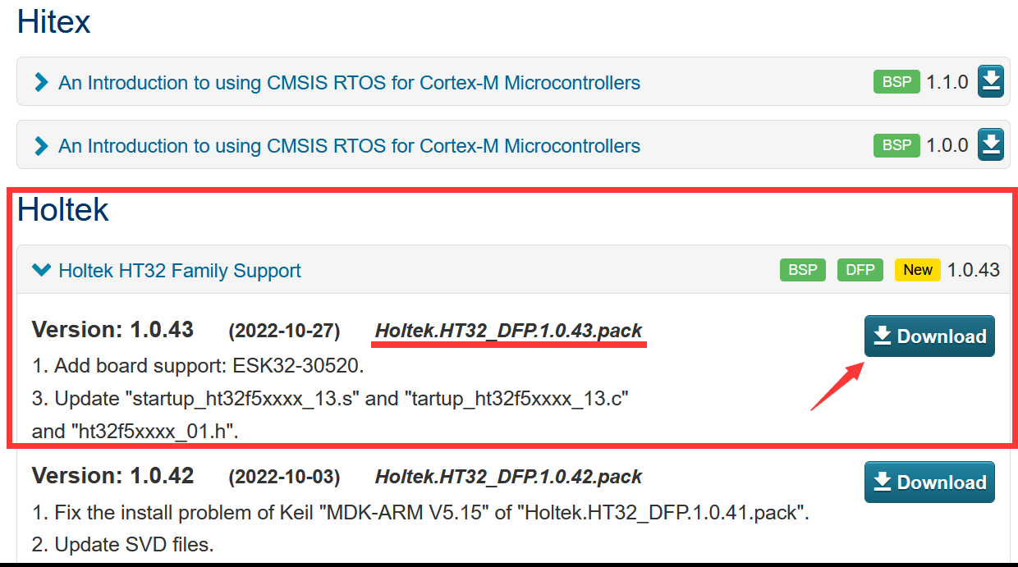
Task: Click the BSP badge in Holtek HT32 row
Action: 803,270
